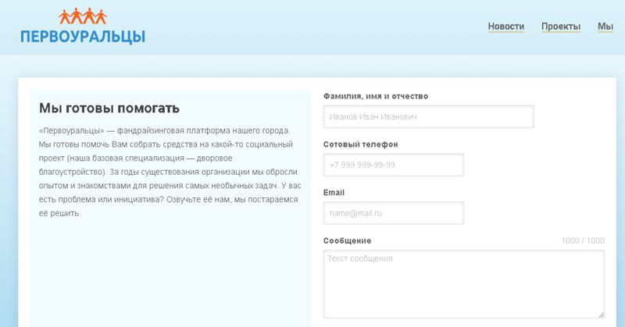Select the Email input field
Image resolution: width=625 pixels, height=327 pixels.
(394, 213)
